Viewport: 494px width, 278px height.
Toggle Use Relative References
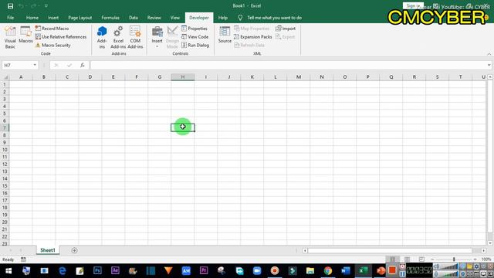pyautogui.click(x=60, y=37)
